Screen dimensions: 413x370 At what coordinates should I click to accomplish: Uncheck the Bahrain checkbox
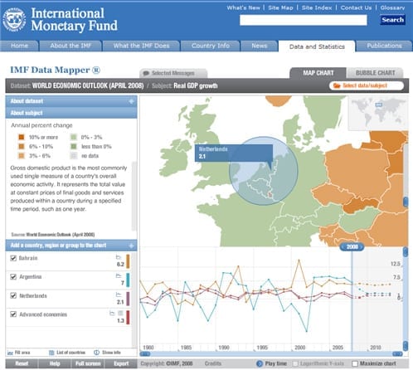tap(13, 258)
